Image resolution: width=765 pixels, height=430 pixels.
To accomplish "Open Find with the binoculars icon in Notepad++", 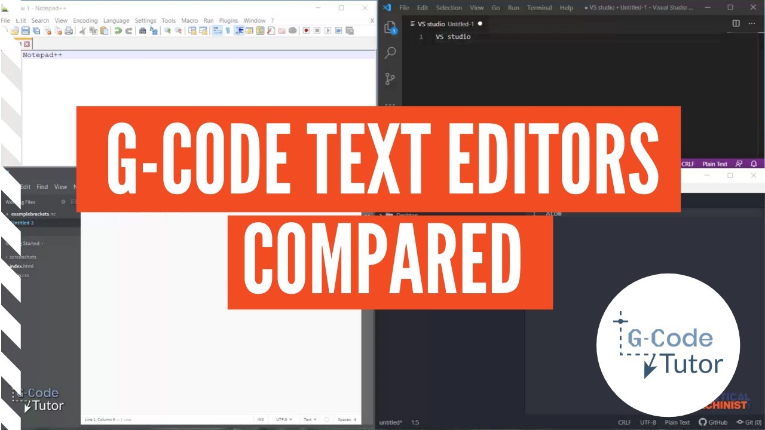I will pyautogui.click(x=143, y=30).
